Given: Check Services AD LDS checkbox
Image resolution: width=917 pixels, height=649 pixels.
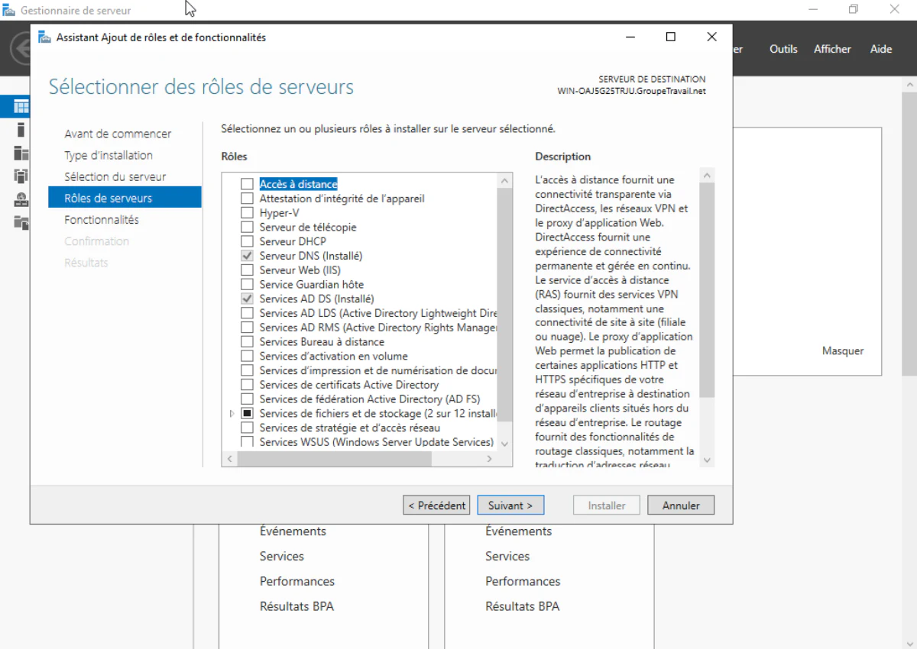Looking at the screenshot, I should click(x=247, y=313).
